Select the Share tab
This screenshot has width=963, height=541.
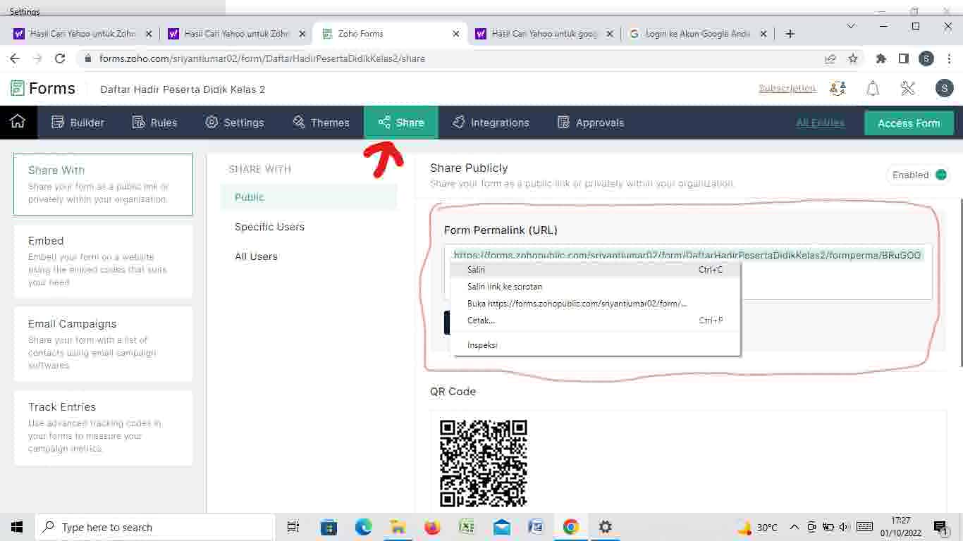point(401,123)
